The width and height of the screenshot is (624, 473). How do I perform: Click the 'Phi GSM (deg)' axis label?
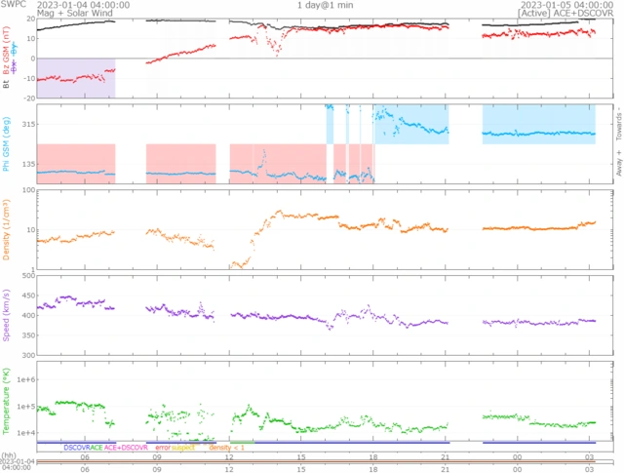point(6,143)
